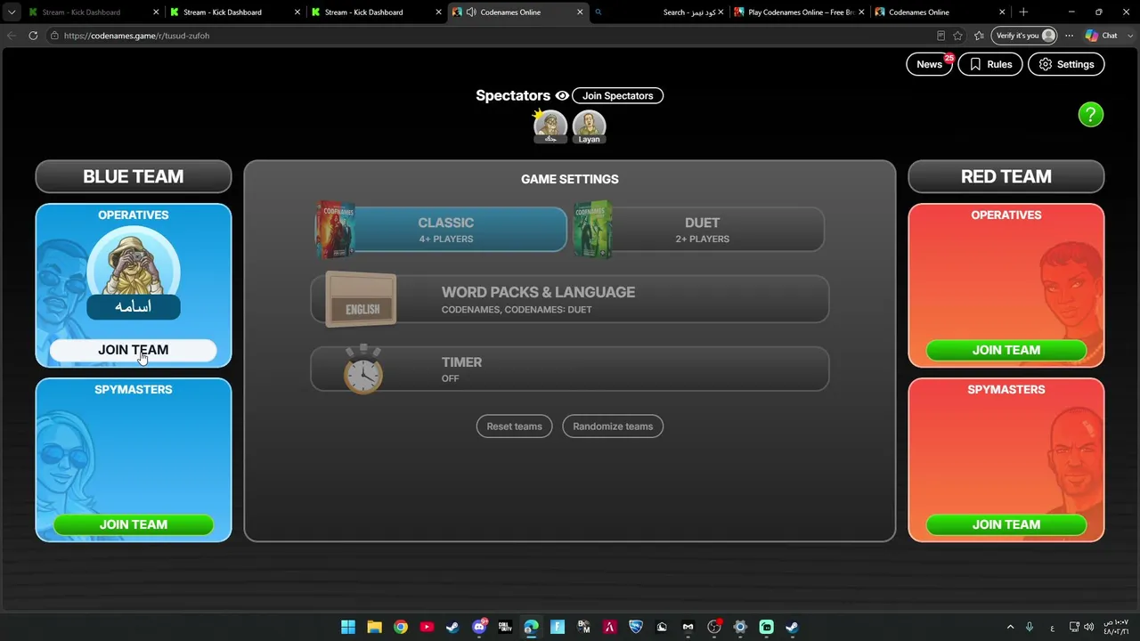This screenshot has height=641, width=1140.
Task: Click the microphone tray icon
Action: click(1030, 627)
